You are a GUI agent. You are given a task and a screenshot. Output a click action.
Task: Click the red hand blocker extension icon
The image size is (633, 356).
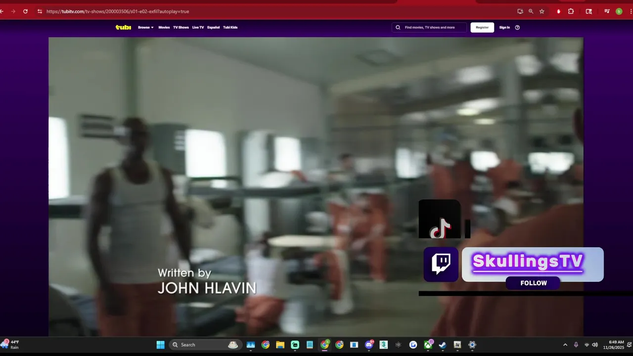[559, 11]
